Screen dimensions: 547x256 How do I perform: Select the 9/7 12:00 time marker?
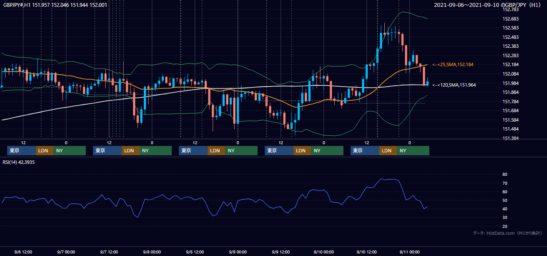109,252
